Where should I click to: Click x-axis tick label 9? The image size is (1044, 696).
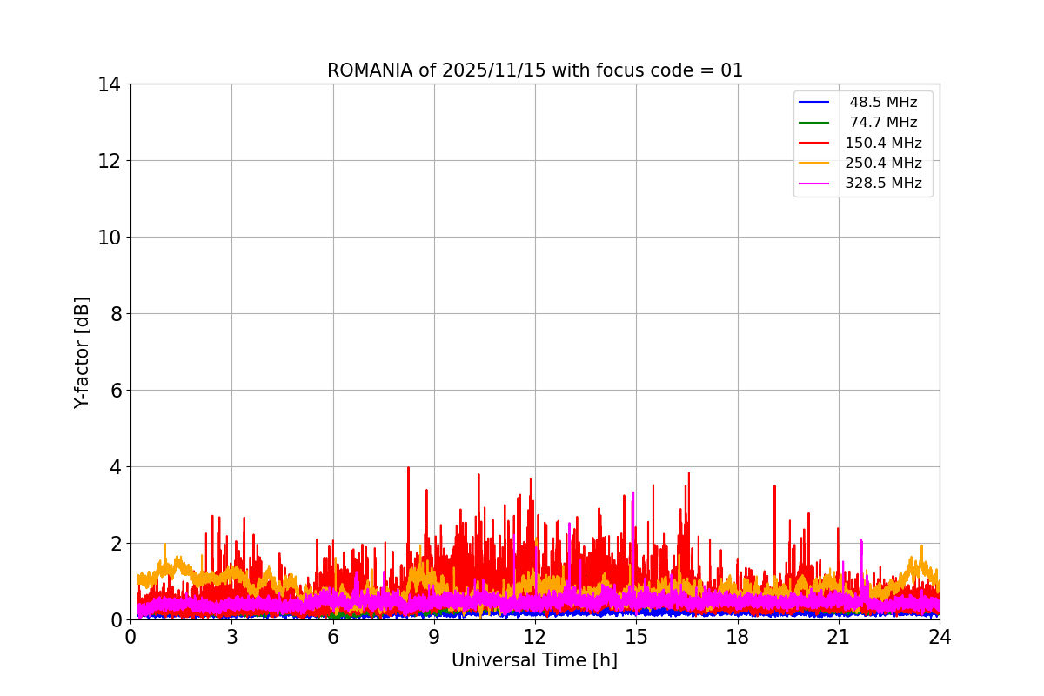pyautogui.click(x=434, y=637)
